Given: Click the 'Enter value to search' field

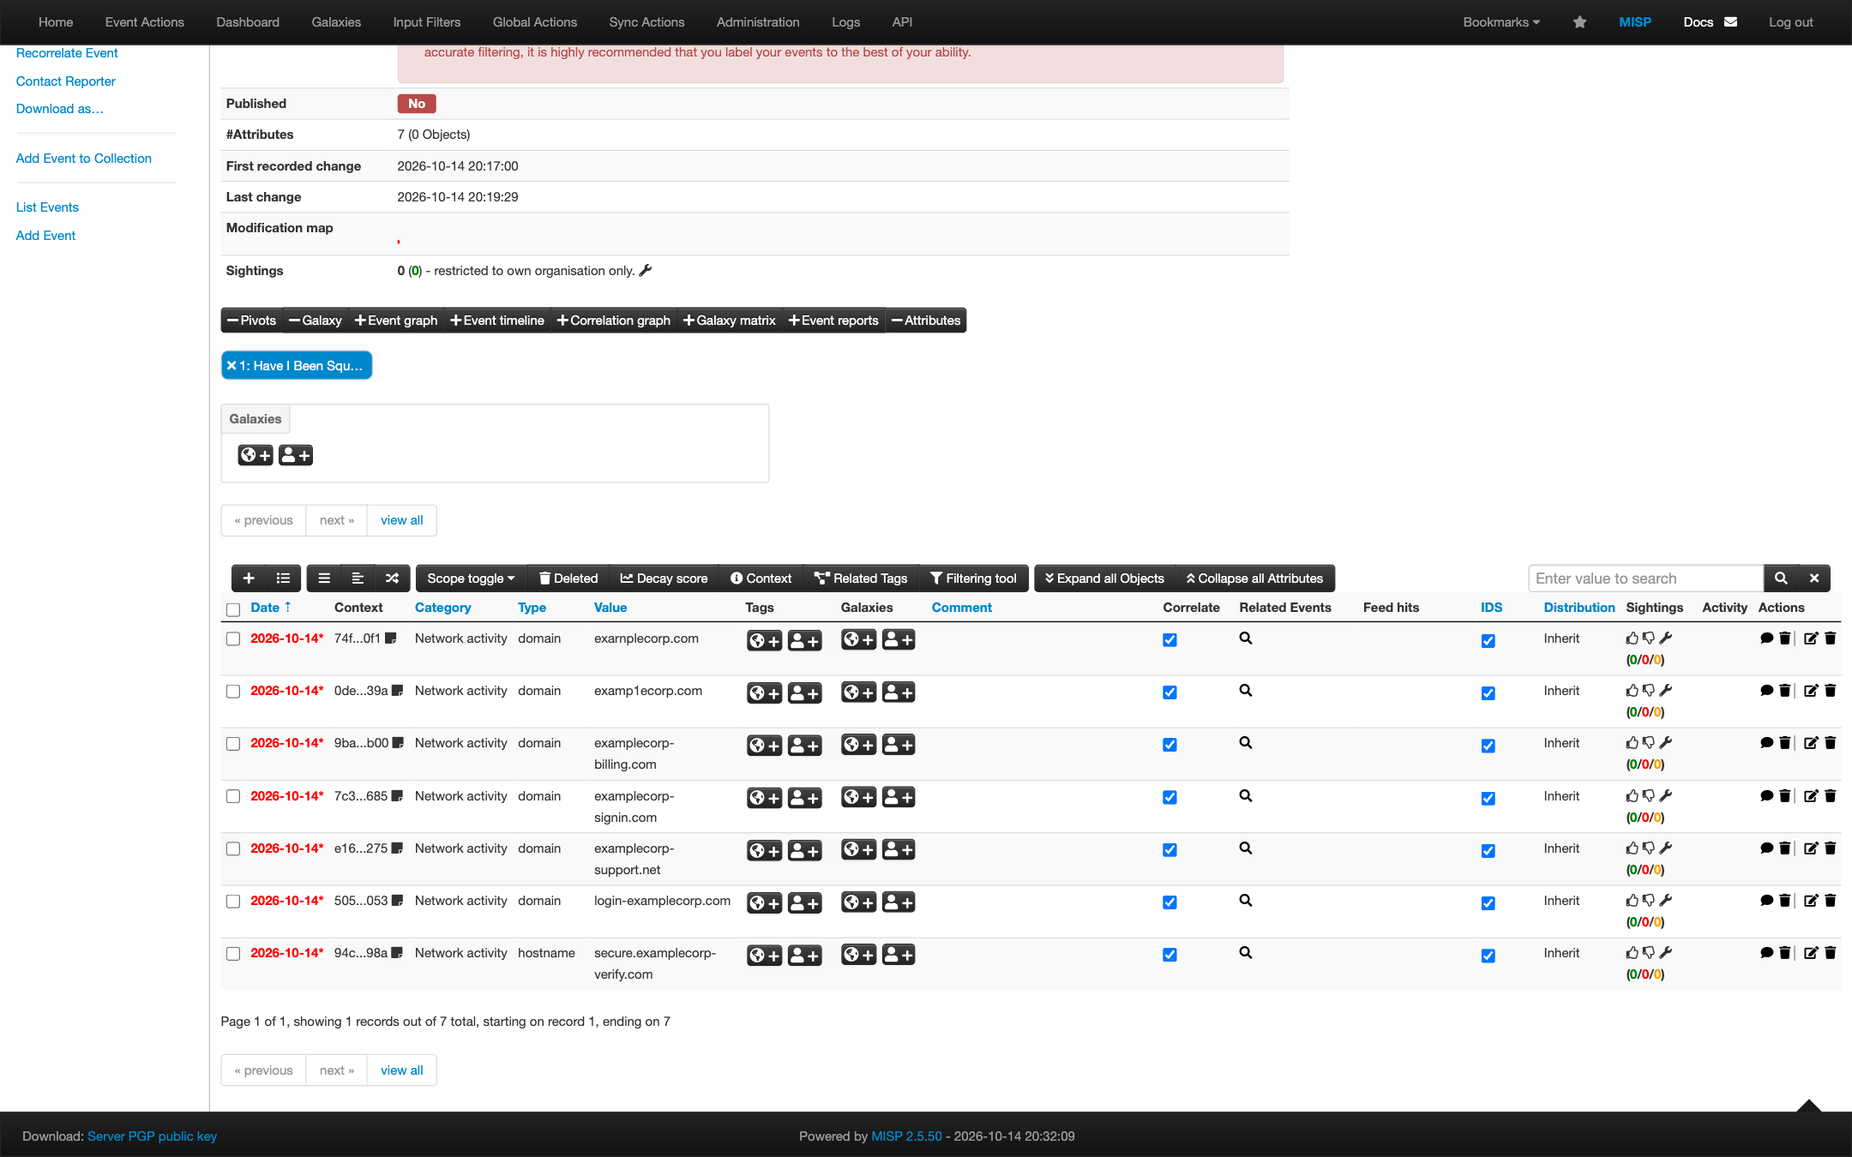Looking at the screenshot, I should [1645, 578].
